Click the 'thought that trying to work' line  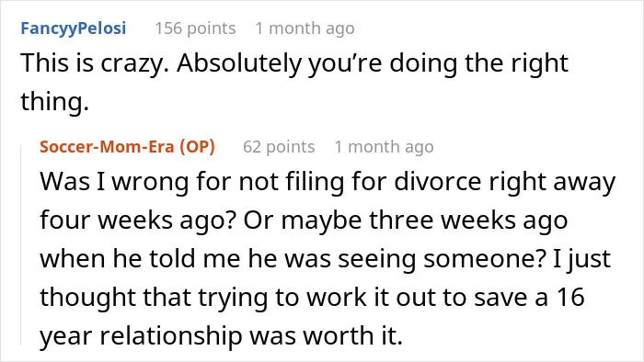click(x=312, y=297)
